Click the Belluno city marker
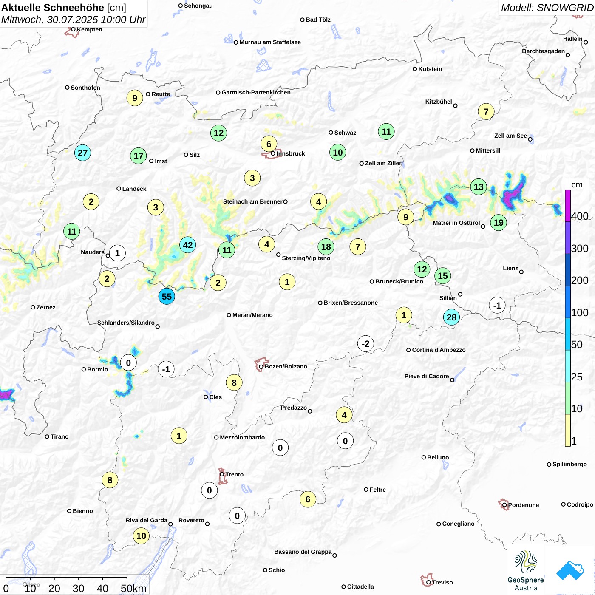 (424, 457)
